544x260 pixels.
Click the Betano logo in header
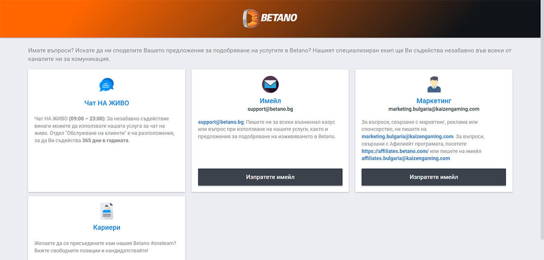(x=270, y=18)
